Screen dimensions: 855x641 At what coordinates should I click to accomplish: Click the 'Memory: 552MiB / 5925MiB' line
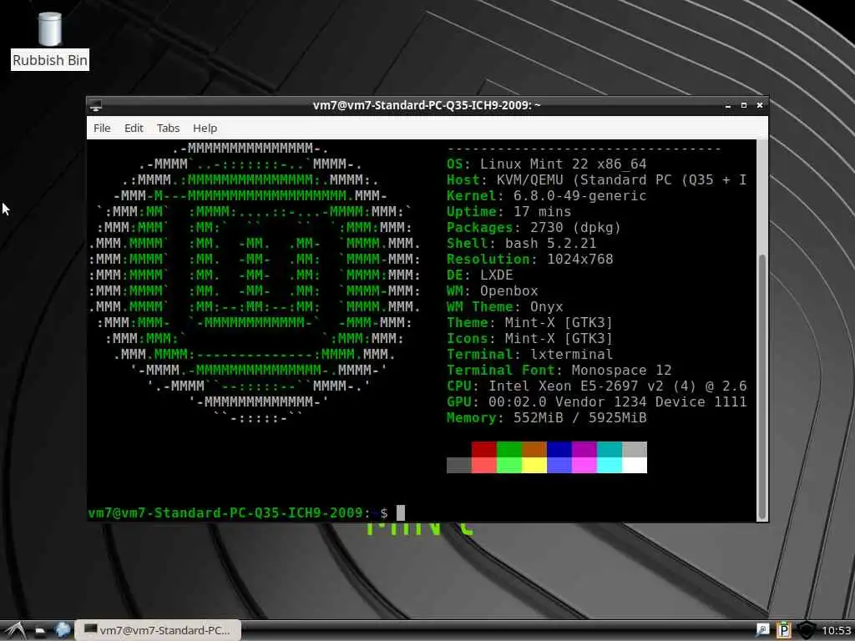pyautogui.click(x=546, y=417)
